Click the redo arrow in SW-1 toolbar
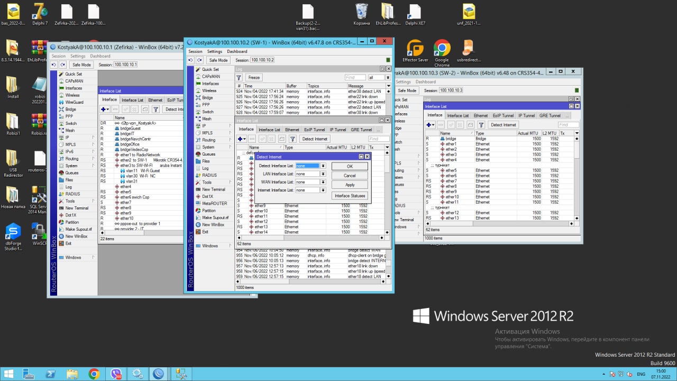 point(199,60)
